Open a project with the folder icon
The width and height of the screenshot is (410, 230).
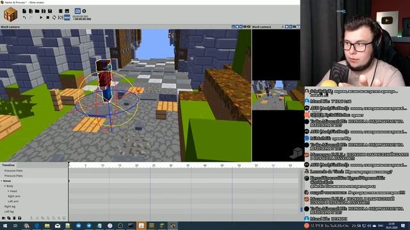click(x=37, y=11)
